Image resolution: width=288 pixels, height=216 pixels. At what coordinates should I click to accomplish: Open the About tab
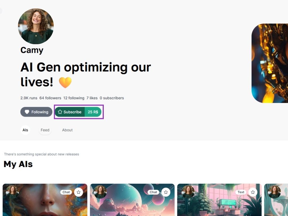click(67, 130)
